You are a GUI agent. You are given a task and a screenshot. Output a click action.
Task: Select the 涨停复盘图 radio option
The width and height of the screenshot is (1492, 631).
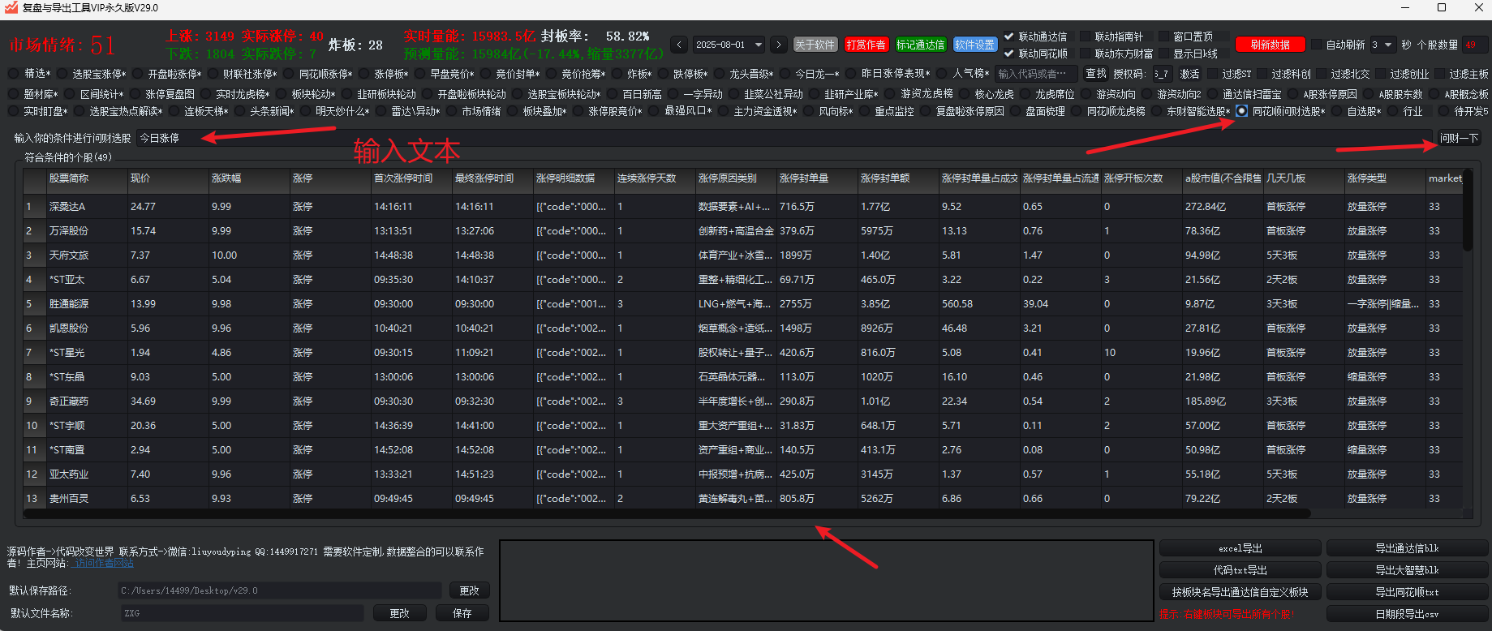click(x=135, y=94)
